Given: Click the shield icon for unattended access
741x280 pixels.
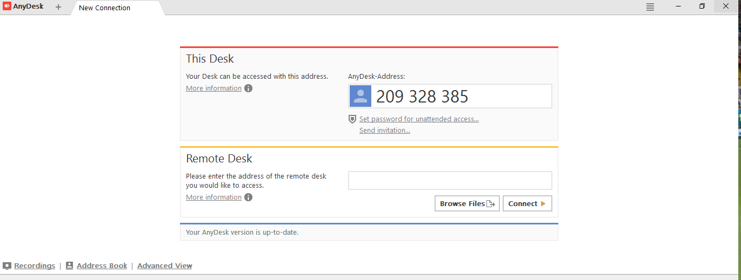Looking at the screenshot, I should (x=352, y=119).
